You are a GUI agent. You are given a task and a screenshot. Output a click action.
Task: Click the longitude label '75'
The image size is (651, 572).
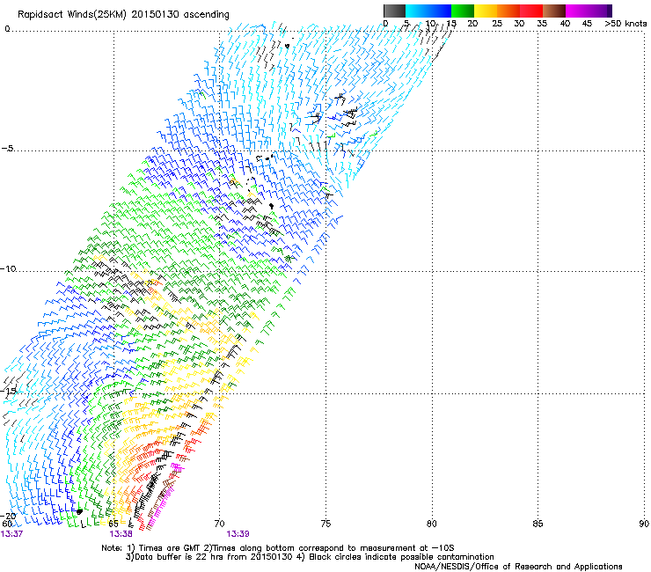325,524
